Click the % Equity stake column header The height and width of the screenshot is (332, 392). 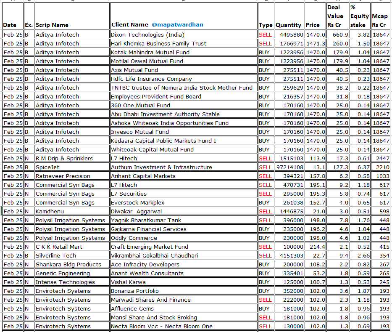360,16
